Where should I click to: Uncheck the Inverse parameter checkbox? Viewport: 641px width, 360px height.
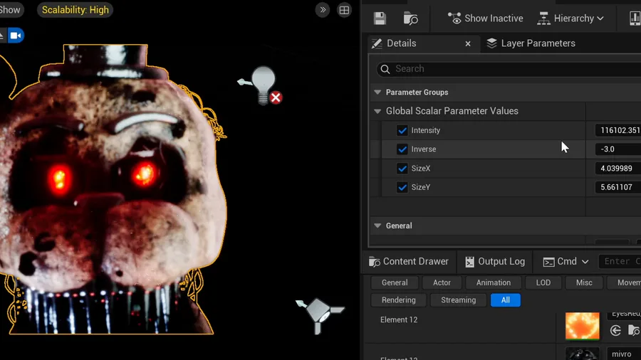pyautogui.click(x=402, y=149)
